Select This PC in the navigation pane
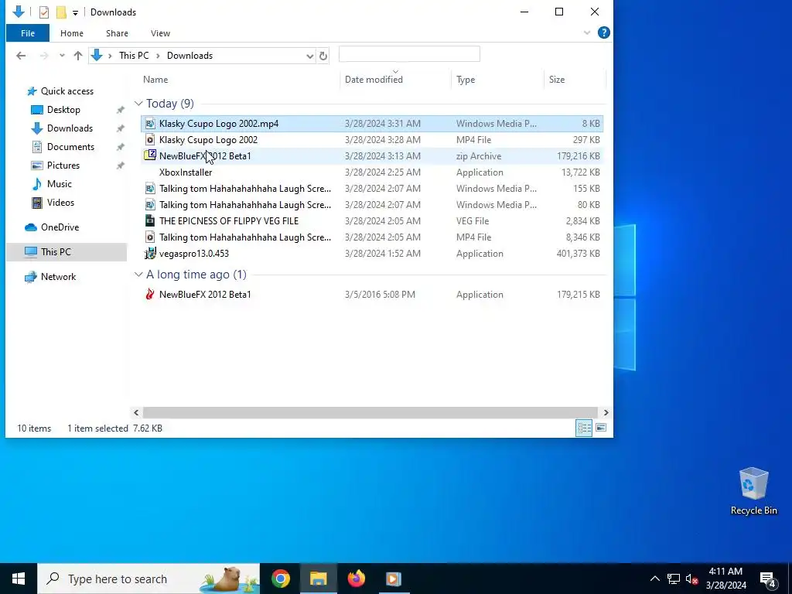The image size is (792, 594). pyautogui.click(x=56, y=251)
